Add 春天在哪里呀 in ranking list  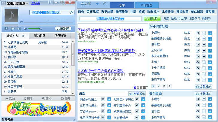pyautogui.click(x=204, y=56)
